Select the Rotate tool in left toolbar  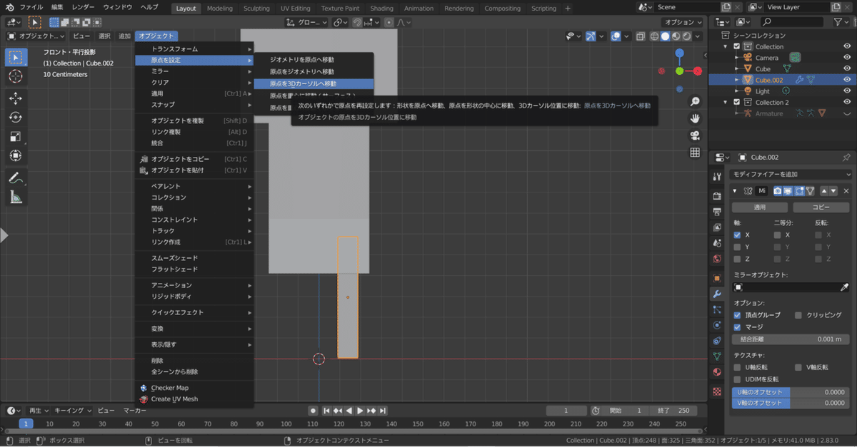[x=16, y=117]
